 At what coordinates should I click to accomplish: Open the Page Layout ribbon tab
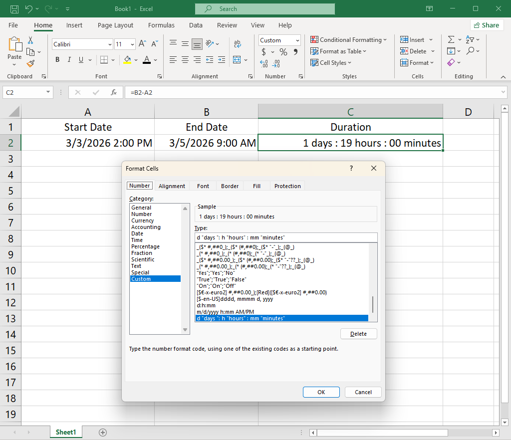point(115,25)
